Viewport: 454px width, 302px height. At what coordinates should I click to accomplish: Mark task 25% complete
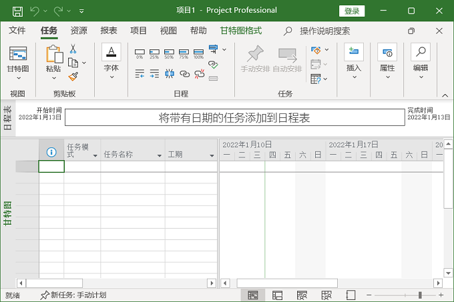pyautogui.click(x=154, y=53)
